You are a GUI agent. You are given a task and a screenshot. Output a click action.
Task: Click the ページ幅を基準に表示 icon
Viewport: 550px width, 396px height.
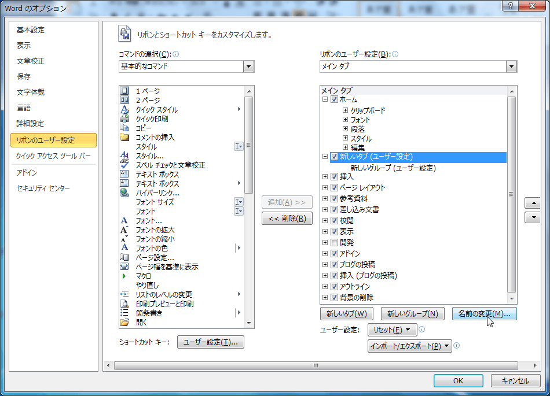pyautogui.click(x=124, y=267)
